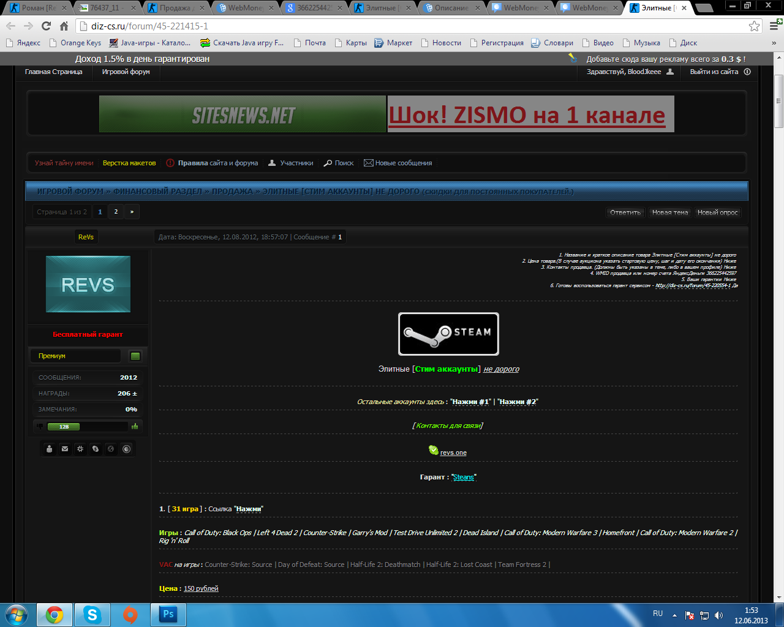The height and width of the screenshot is (627, 784).
Task: Open Chrome menu hamburger icon
Action: tap(774, 26)
